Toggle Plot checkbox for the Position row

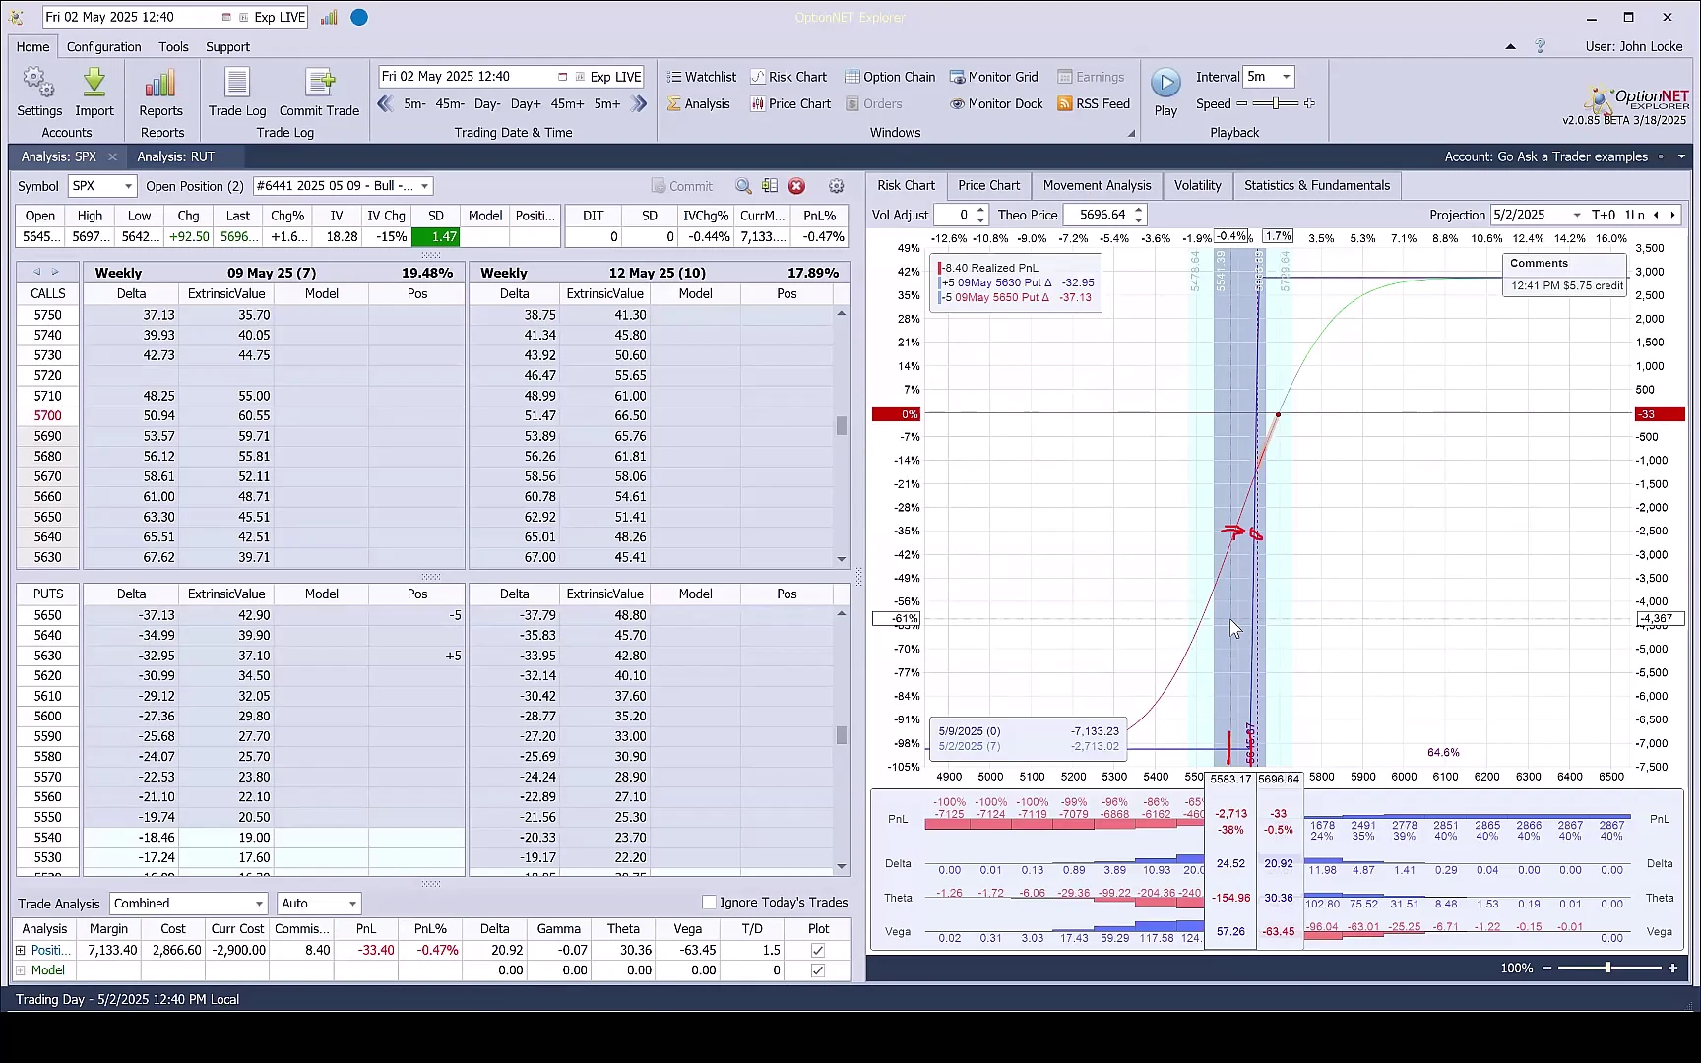(818, 950)
